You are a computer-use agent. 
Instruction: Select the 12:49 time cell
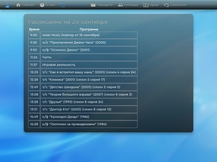34,87
